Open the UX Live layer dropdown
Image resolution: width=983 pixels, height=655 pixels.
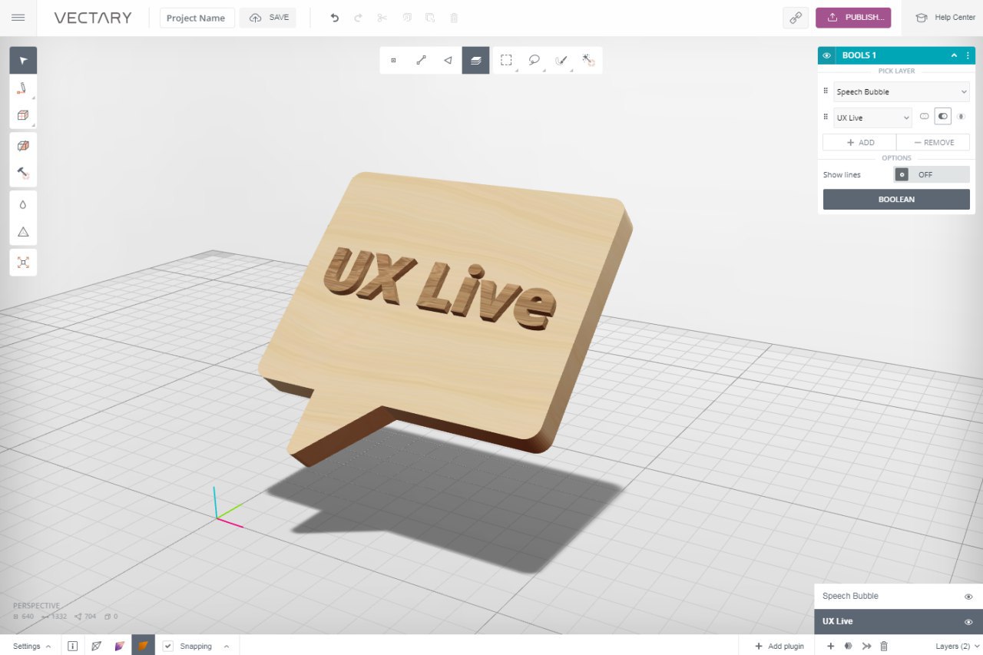[873, 117]
